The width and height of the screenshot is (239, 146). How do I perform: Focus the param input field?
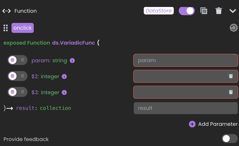(x=186, y=60)
